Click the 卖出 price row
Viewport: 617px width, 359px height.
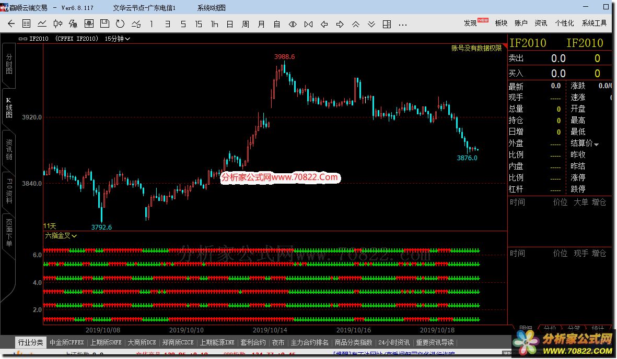tap(560, 58)
